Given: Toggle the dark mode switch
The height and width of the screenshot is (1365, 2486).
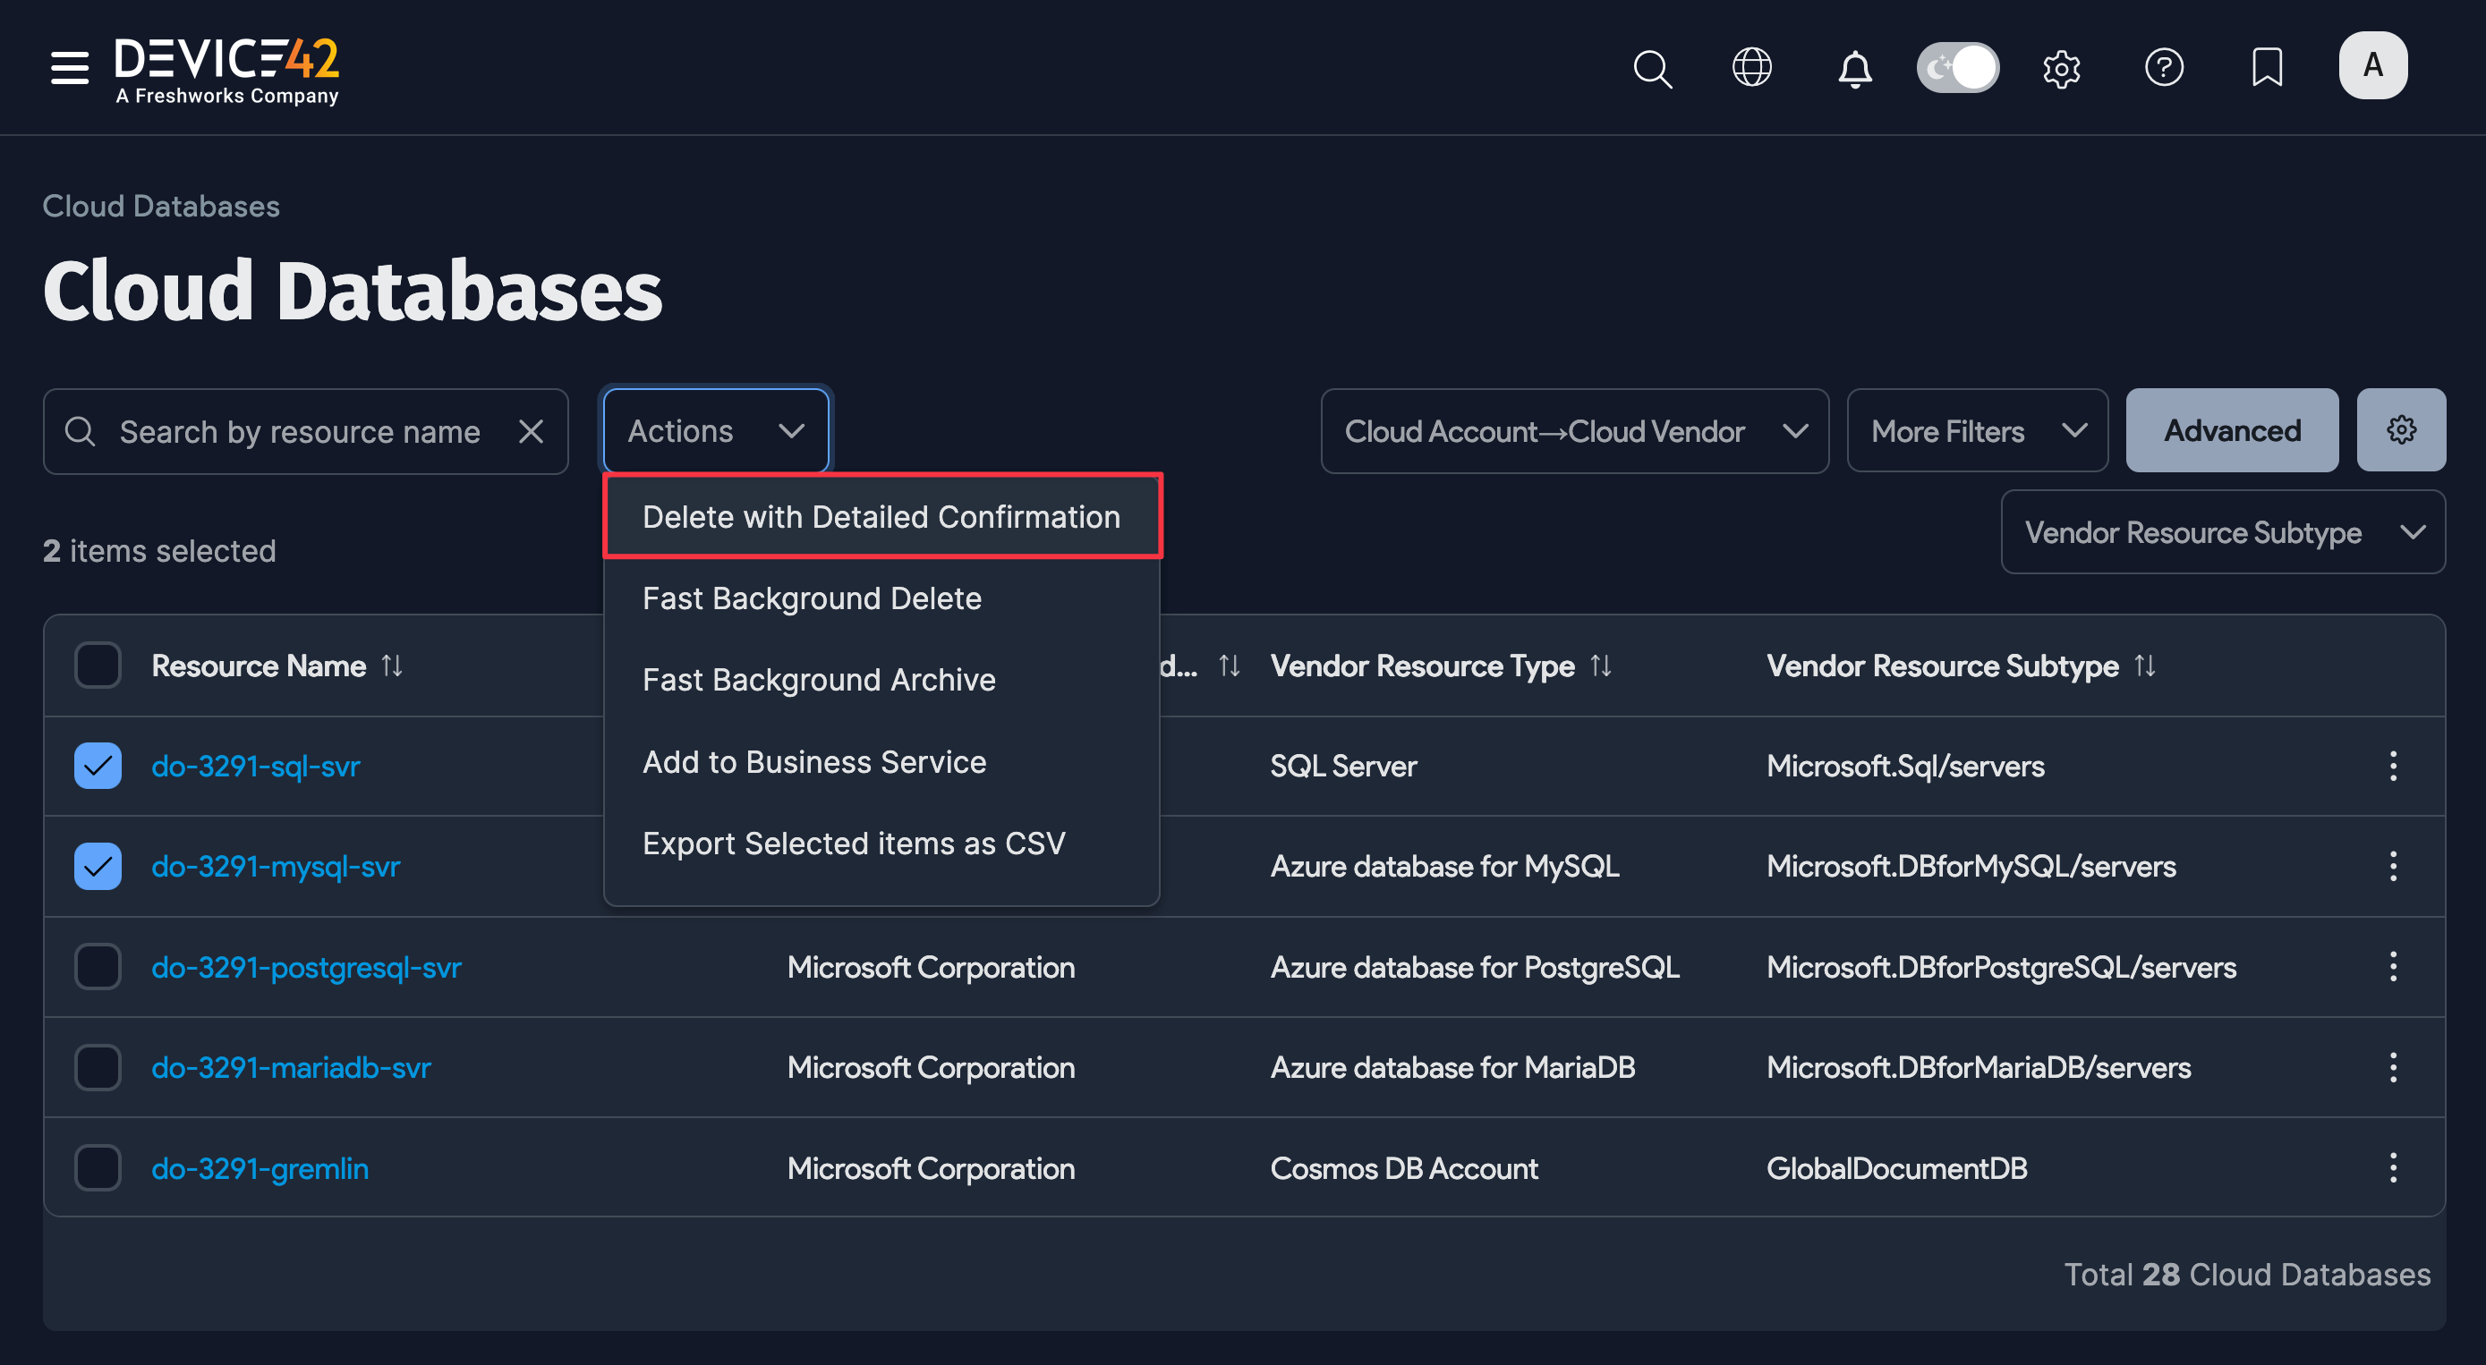Looking at the screenshot, I should (1957, 67).
